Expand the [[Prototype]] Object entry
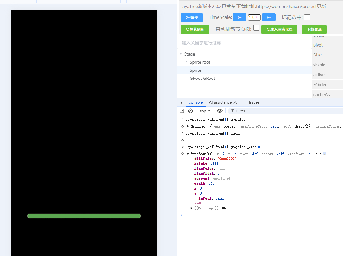The width and height of the screenshot is (358, 256). 191,208
